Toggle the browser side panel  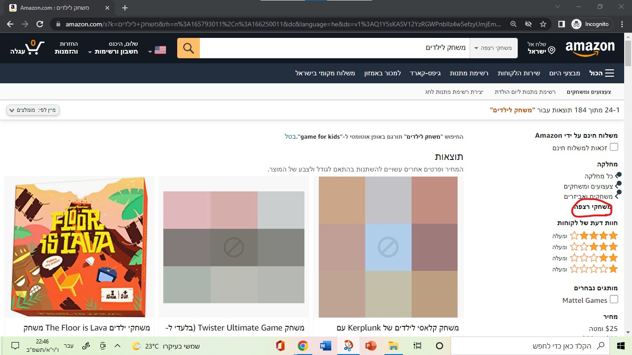[561, 24]
